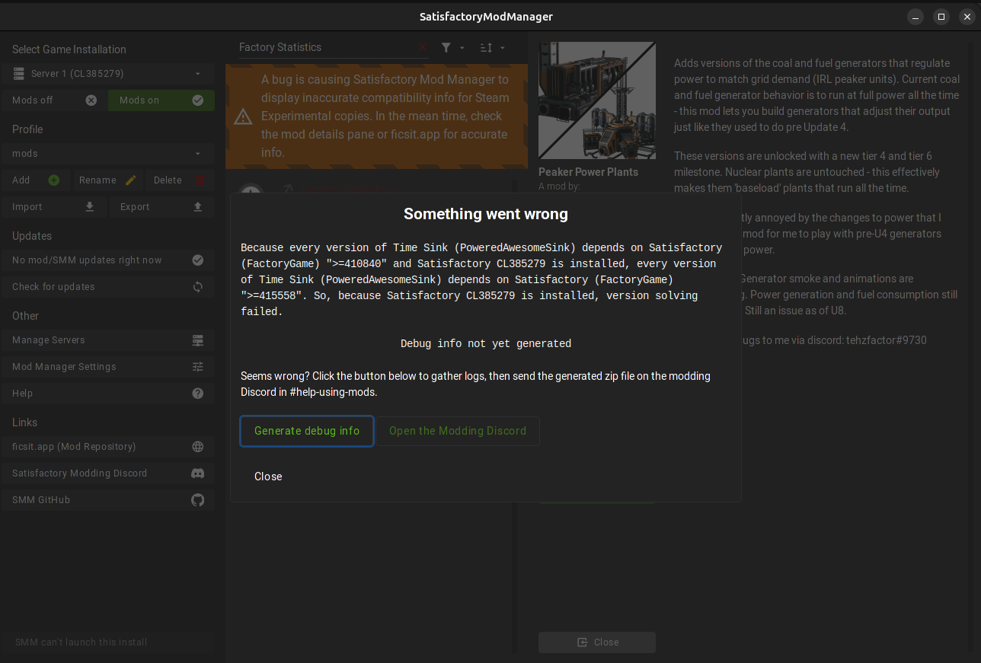This screenshot has height=663, width=981.
Task: Delete the current profile
Action: [x=180, y=180]
